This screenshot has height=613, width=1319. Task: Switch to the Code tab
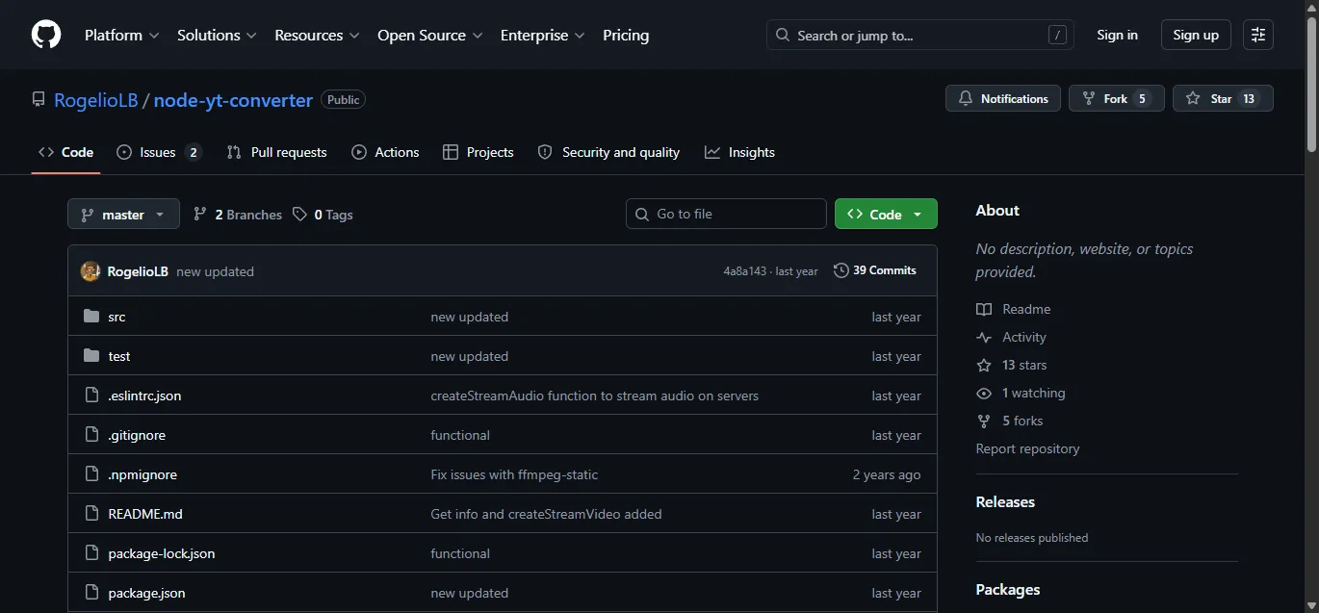click(x=66, y=152)
